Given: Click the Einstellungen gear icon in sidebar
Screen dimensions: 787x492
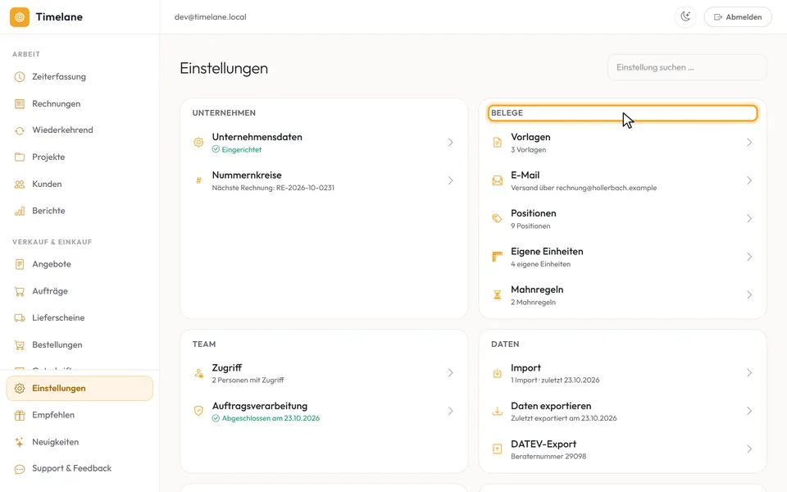Looking at the screenshot, I should [x=20, y=389].
